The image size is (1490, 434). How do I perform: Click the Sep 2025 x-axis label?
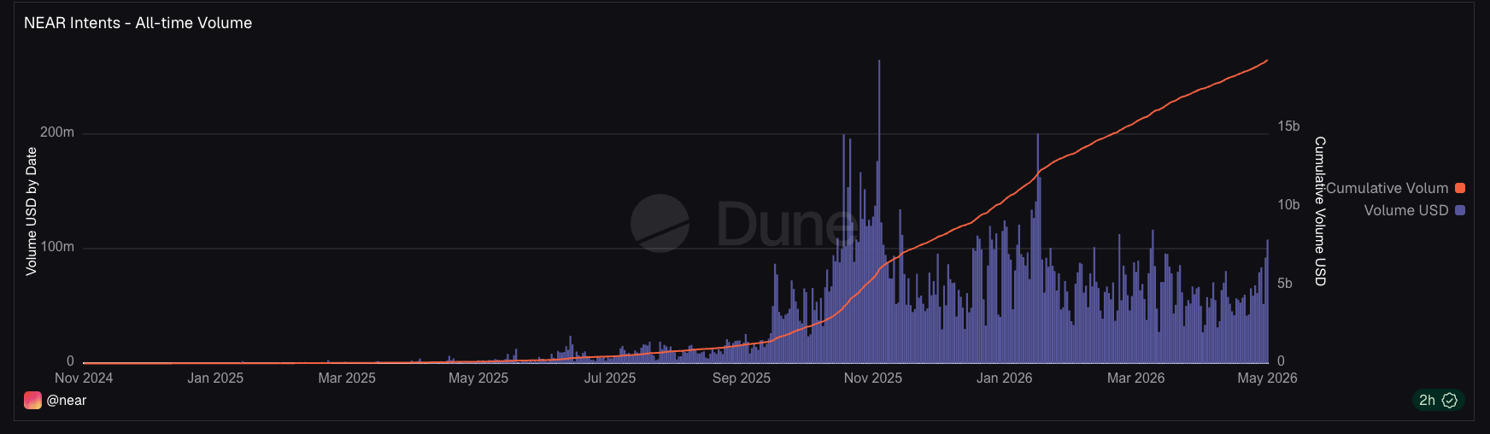point(742,378)
